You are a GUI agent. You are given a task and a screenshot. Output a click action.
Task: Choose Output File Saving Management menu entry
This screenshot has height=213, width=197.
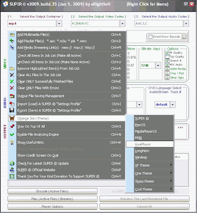coord(67,96)
